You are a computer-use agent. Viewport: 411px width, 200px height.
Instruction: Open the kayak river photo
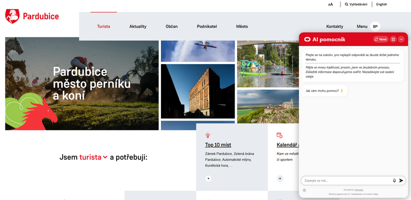pos(268,64)
